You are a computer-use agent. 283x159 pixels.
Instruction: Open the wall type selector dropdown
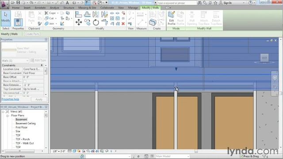point(46,50)
